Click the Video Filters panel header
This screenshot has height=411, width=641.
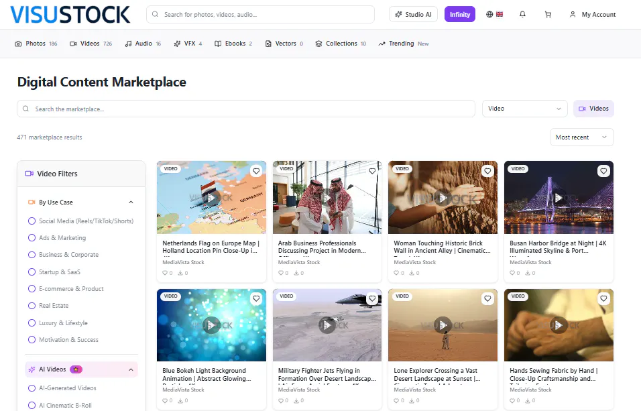(81, 174)
